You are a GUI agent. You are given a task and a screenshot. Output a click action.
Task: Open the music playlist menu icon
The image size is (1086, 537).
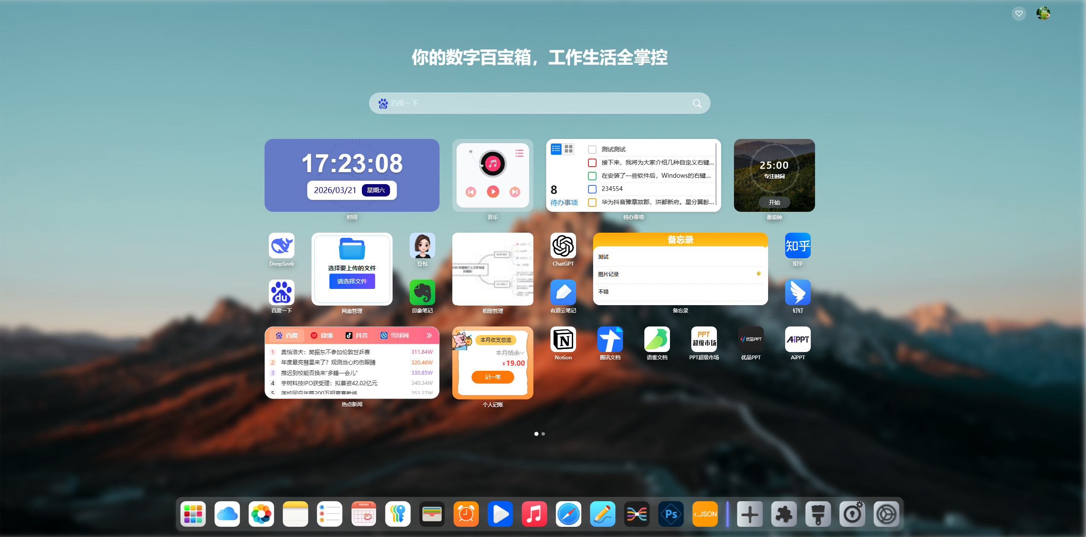pos(519,153)
